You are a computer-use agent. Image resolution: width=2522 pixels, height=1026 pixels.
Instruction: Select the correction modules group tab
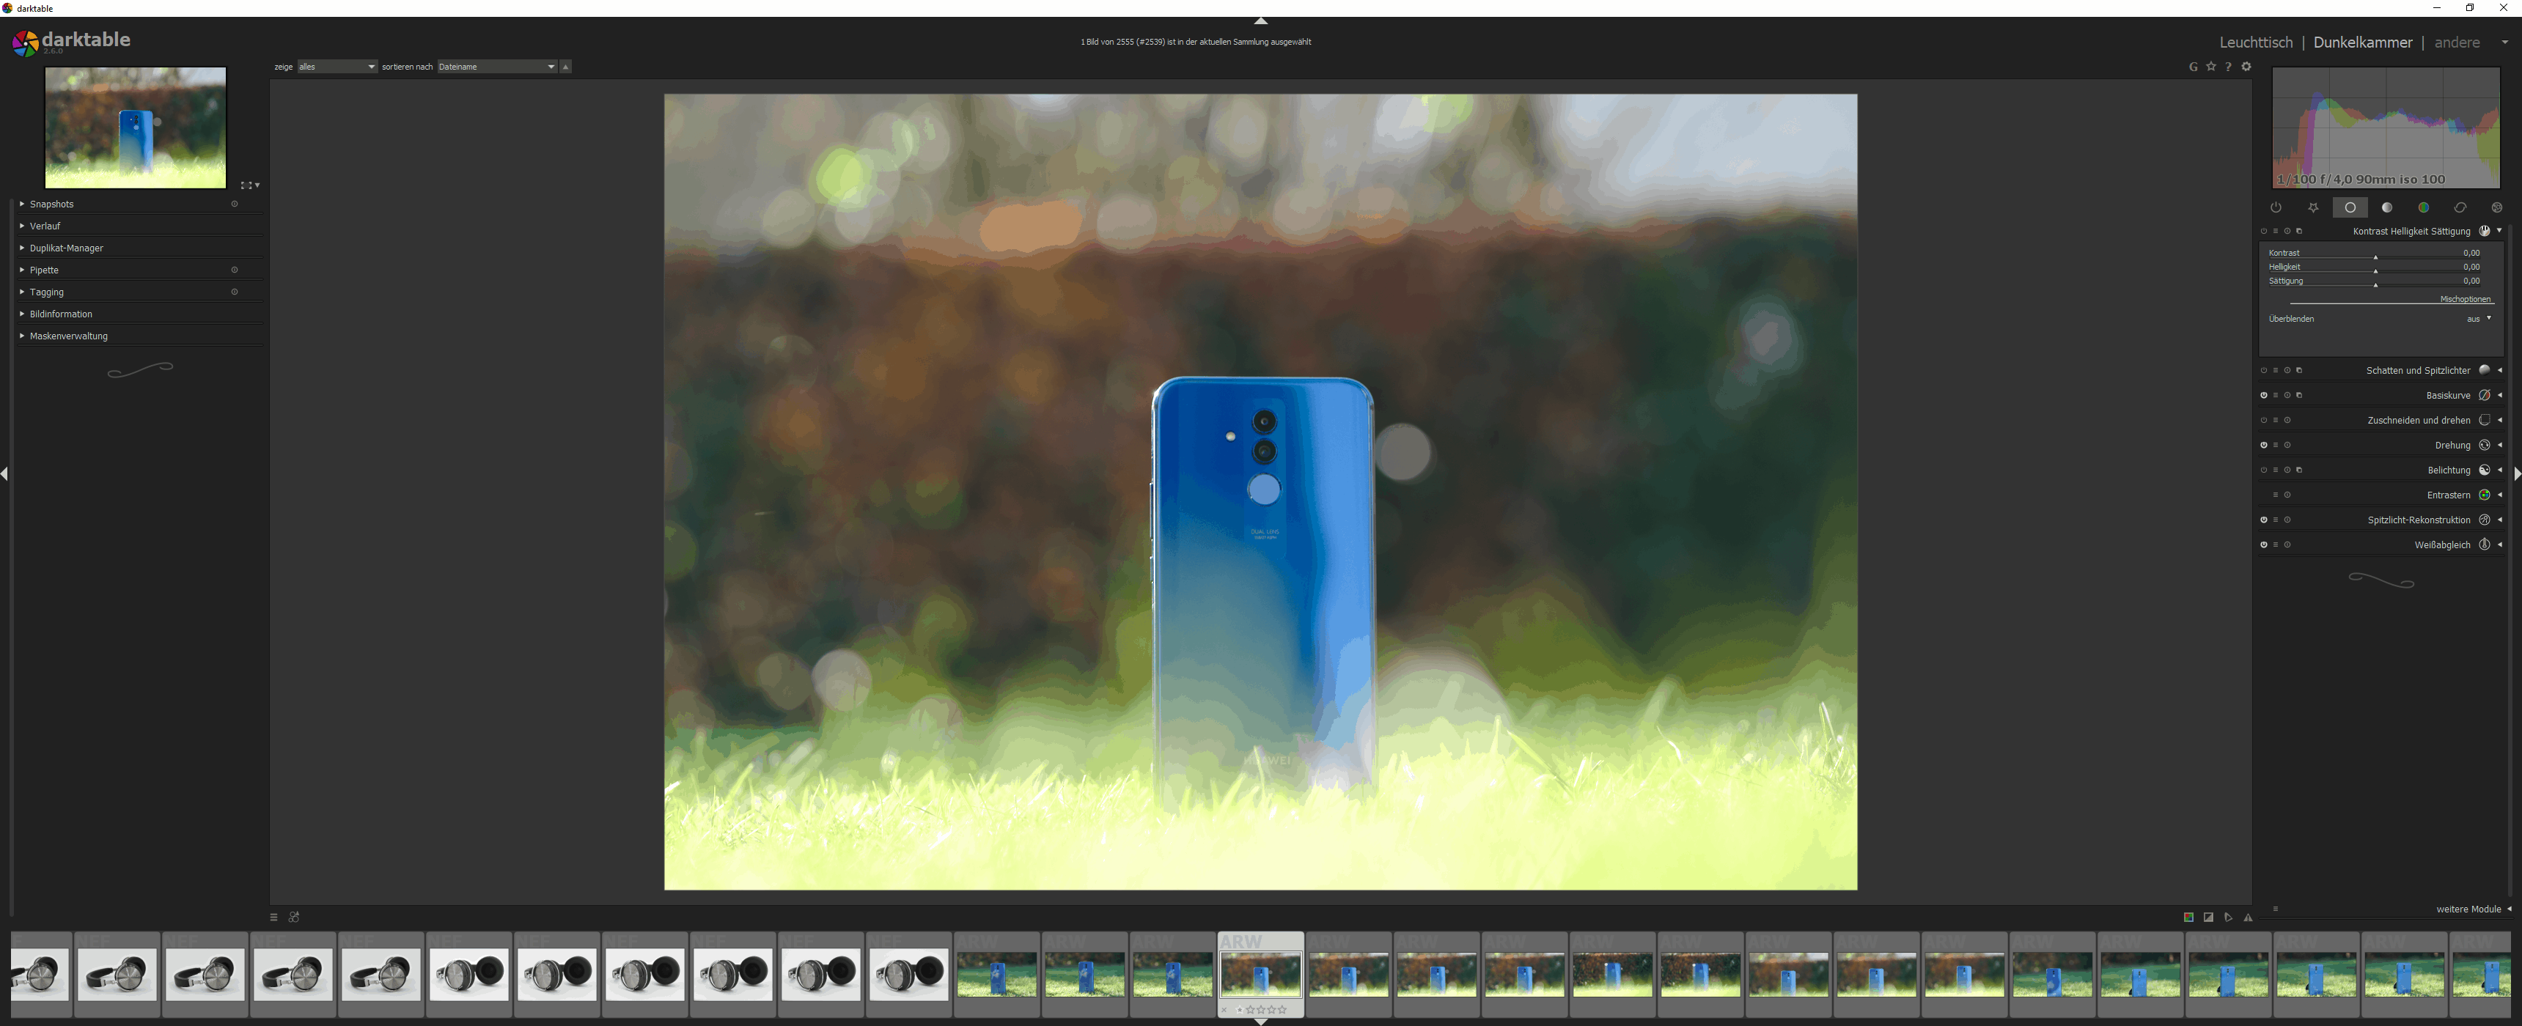[2460, 207]
